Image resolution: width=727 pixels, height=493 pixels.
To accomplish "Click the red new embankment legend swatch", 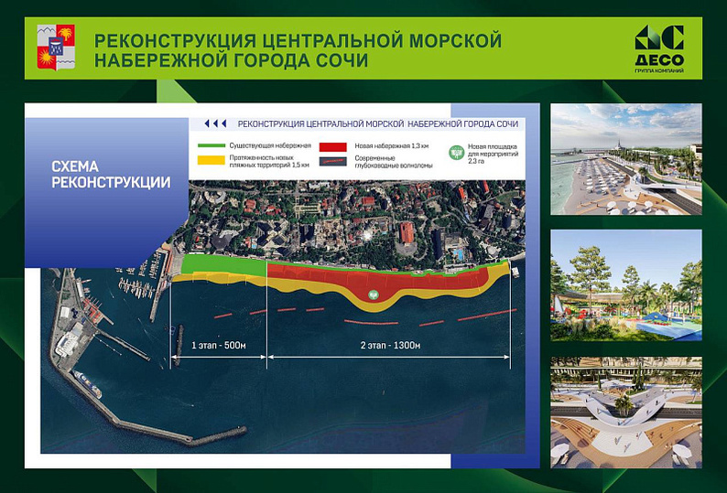I will point(338,145).
